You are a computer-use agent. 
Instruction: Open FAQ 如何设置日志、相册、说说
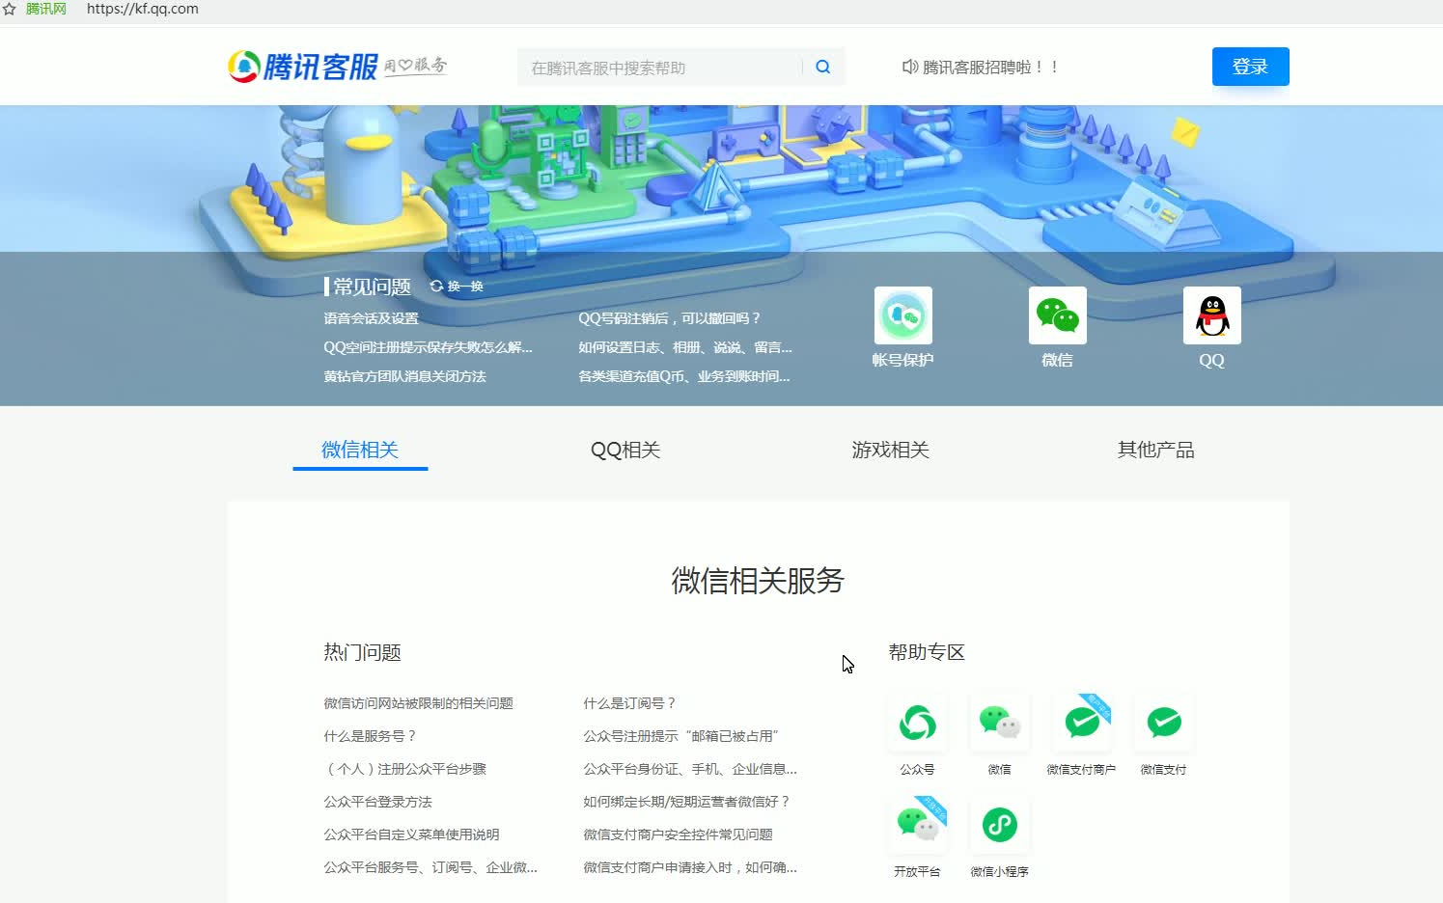685,347
